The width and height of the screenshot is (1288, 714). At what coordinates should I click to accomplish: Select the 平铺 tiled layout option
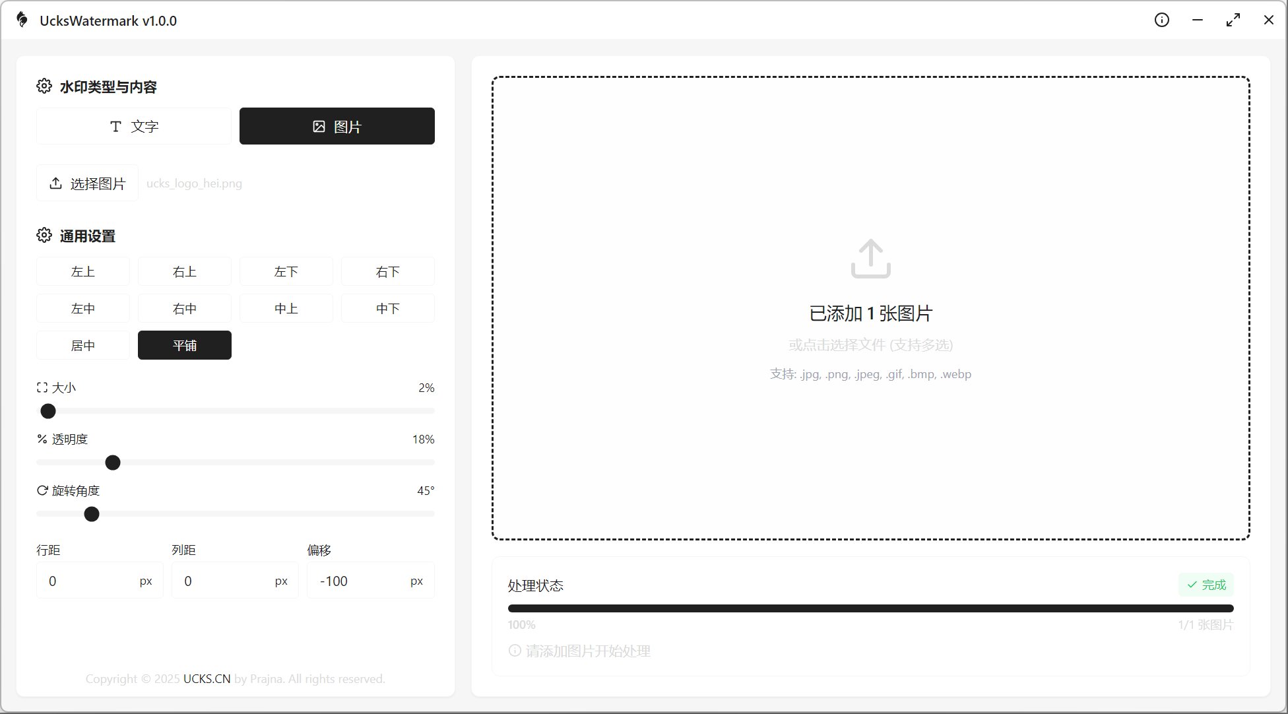pos(185,345)
